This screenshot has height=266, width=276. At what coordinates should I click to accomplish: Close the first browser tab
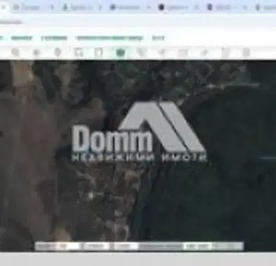click(52, 8)
